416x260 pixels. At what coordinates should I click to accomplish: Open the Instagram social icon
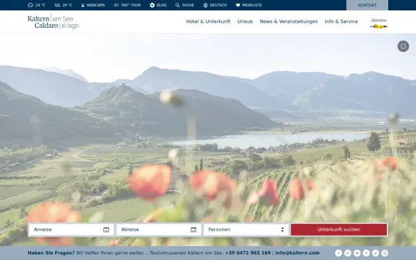[347, 253]
